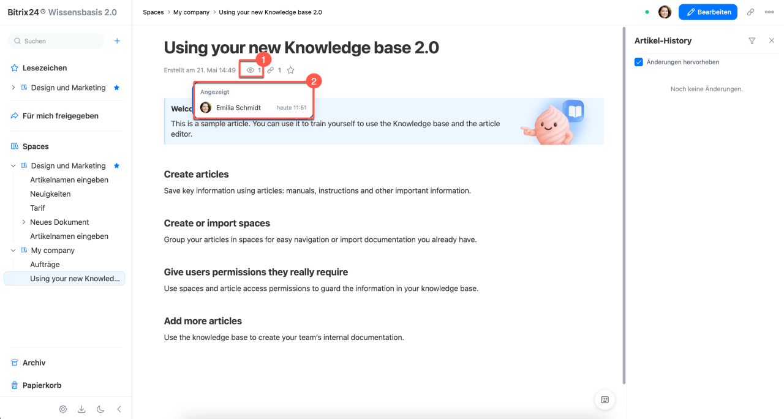Uncheck Änderungen hervorheben checkbox
Viewport: 784px width, 419px height.
(639, 62)
